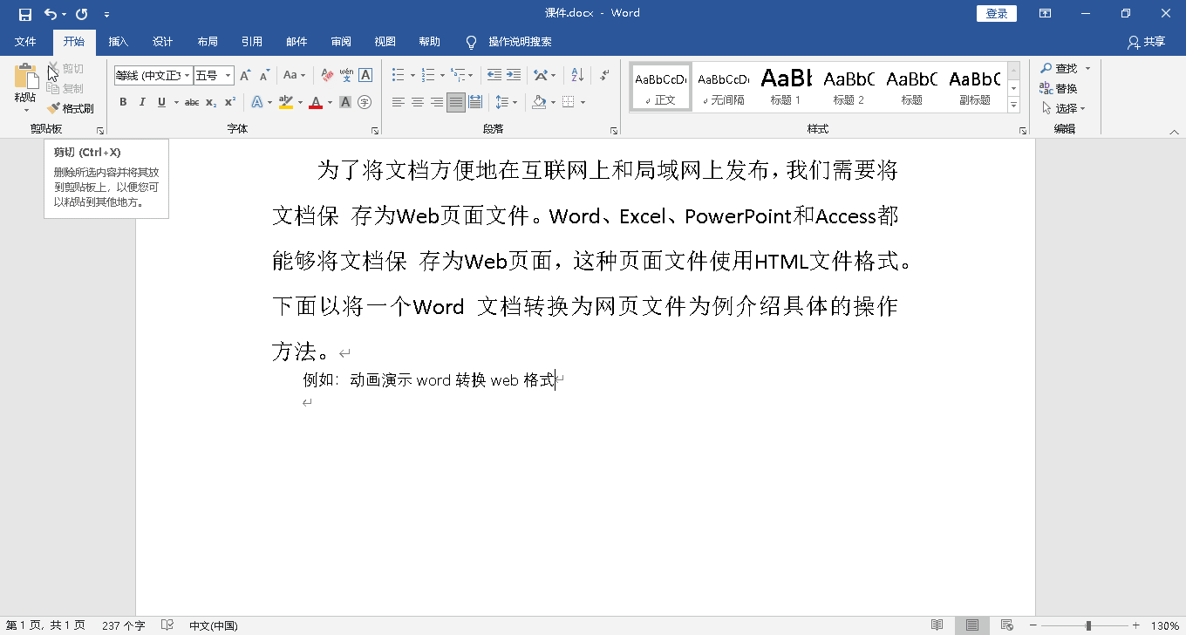Click the 130% zoom level
This screenshot has width=1186, height=635.
(1165, 625)
